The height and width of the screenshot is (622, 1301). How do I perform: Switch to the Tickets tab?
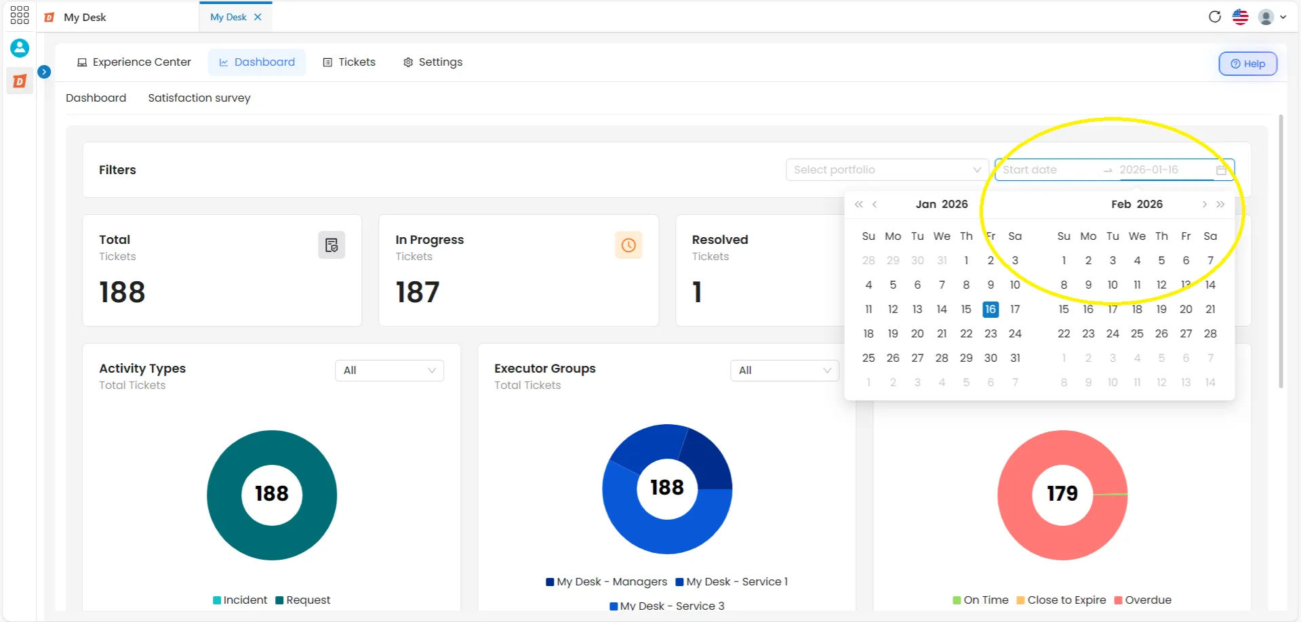coord(349,62)
